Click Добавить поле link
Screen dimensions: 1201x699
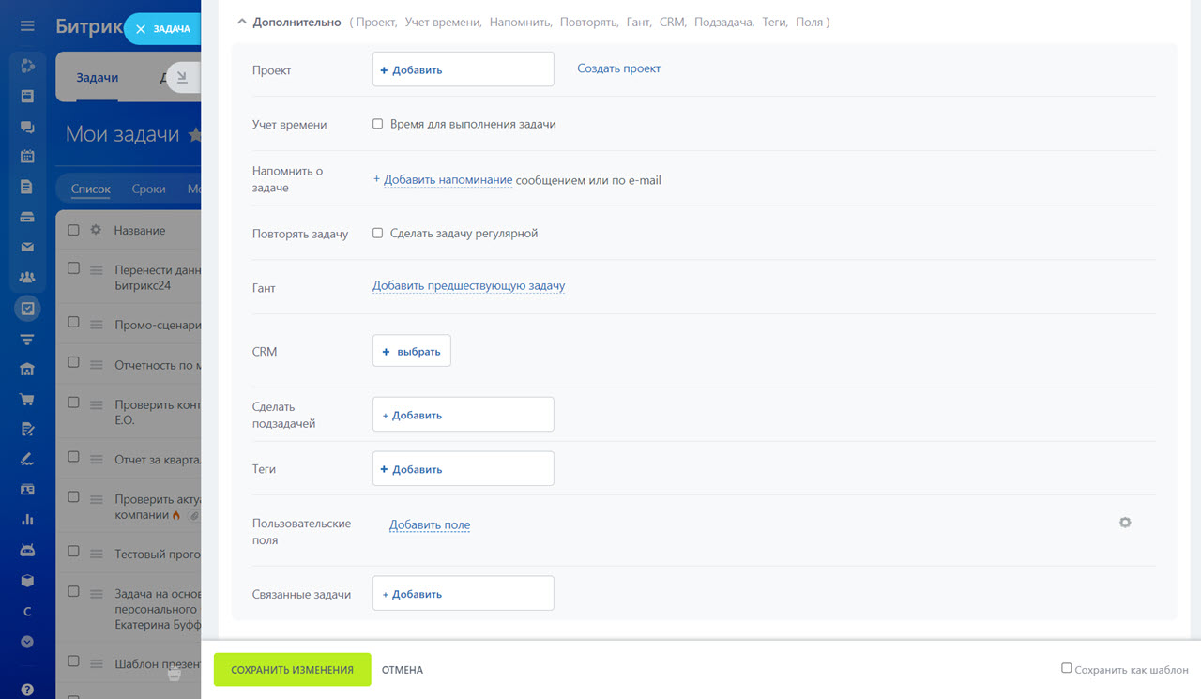click(x=430, y=525)
